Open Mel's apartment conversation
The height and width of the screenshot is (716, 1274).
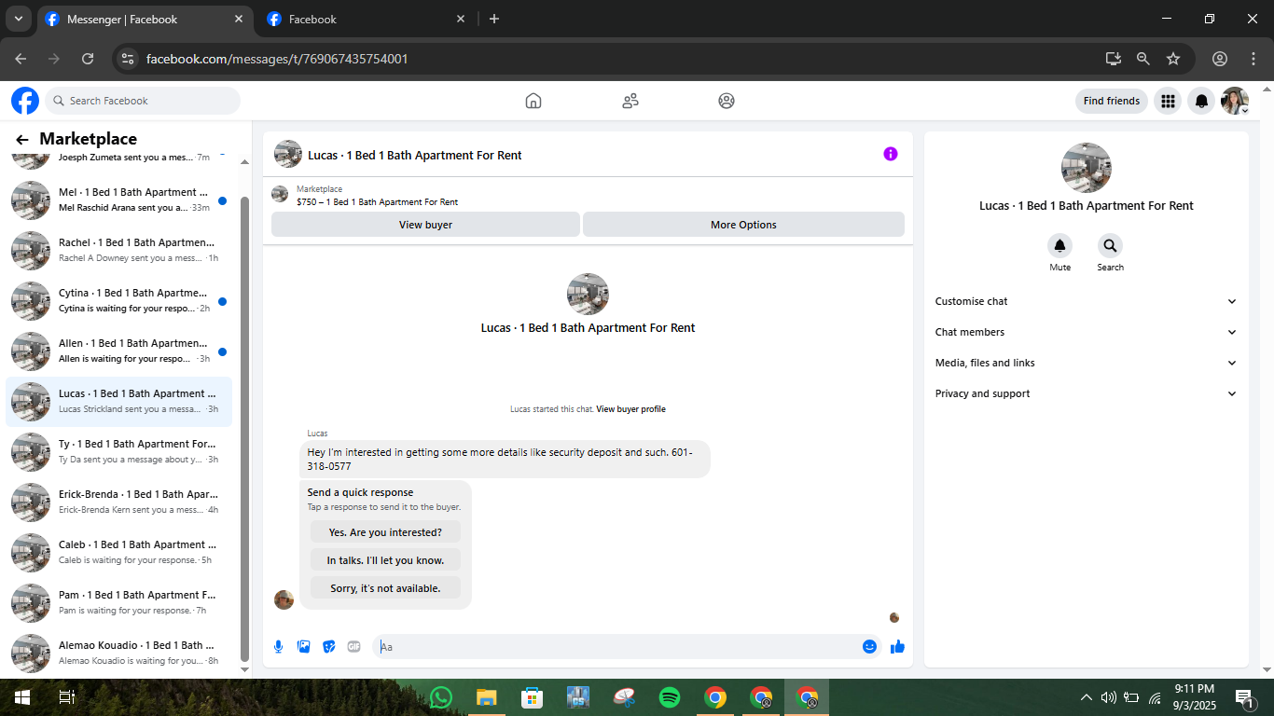click(x=119, y=200)
